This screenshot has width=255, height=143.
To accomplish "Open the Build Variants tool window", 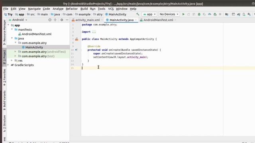I will (x=4, y=100).
